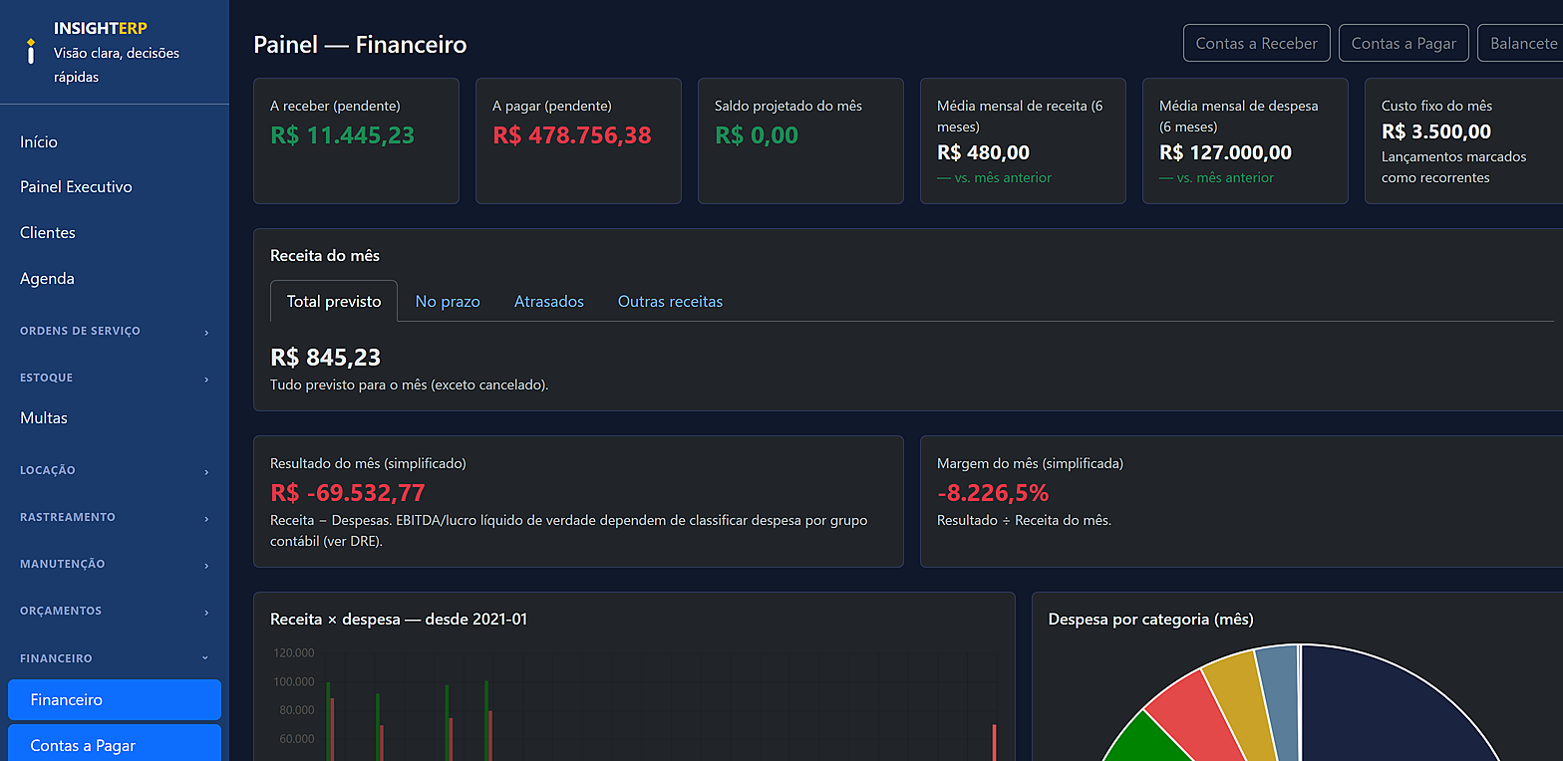Click the InsightERP logo icon

click(31, 50)
